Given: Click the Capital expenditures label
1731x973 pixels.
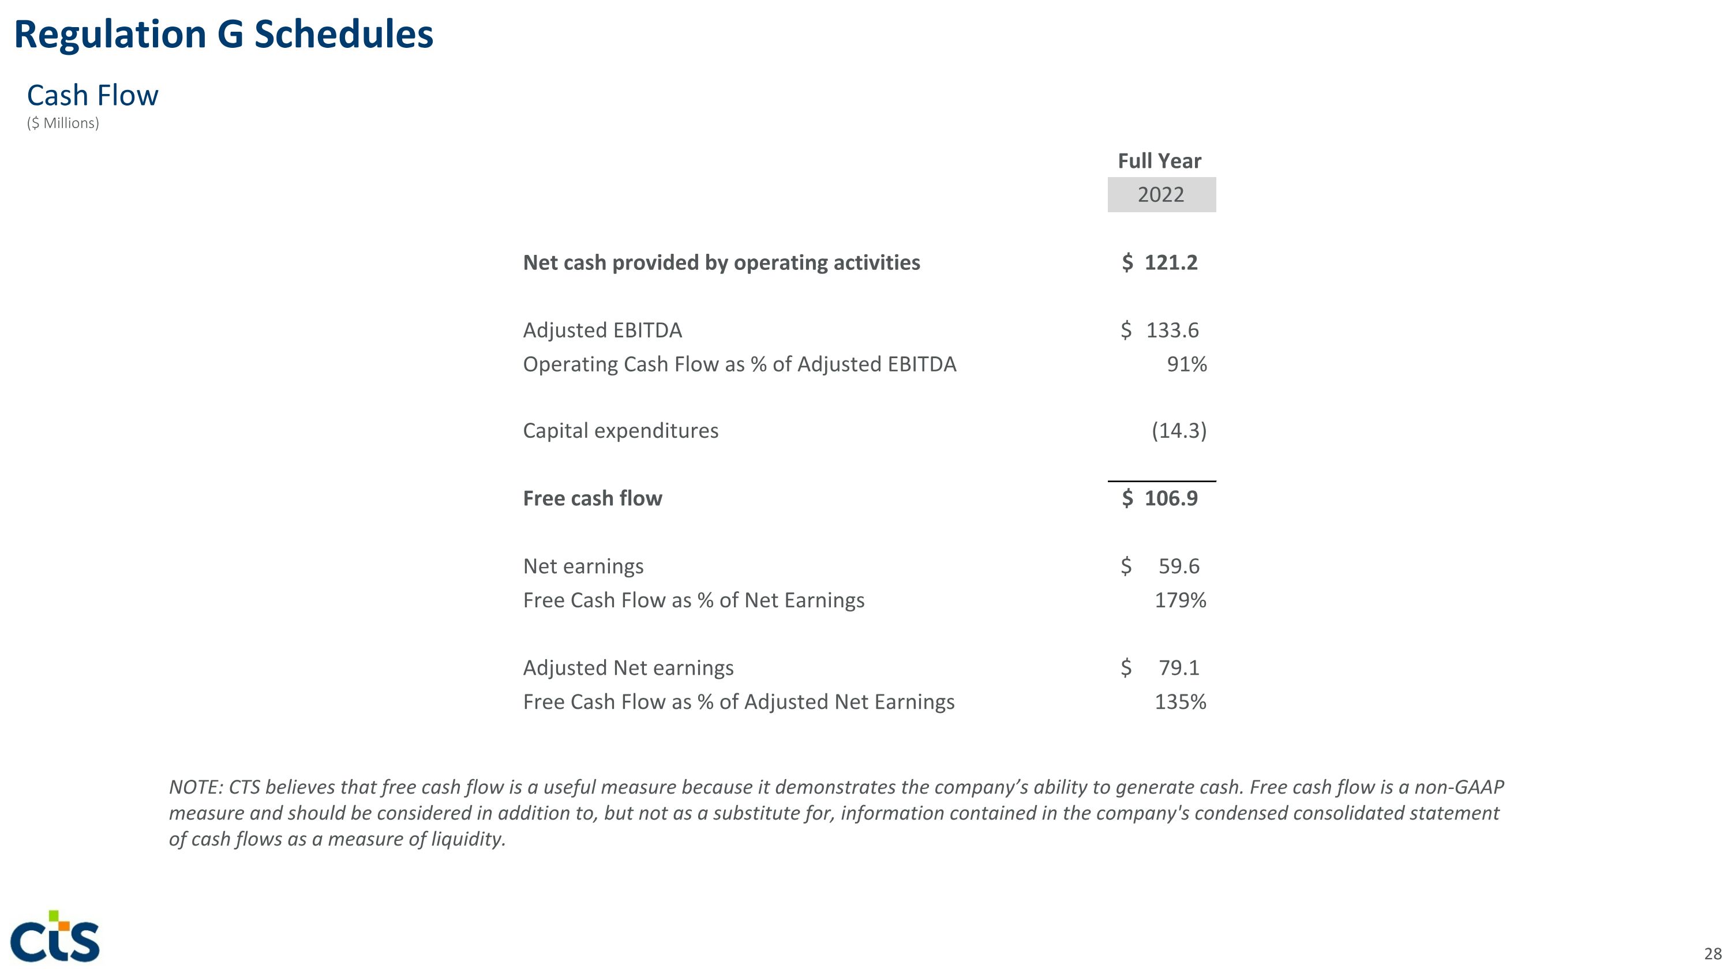Looking at the screenshot, I should 620,430.
